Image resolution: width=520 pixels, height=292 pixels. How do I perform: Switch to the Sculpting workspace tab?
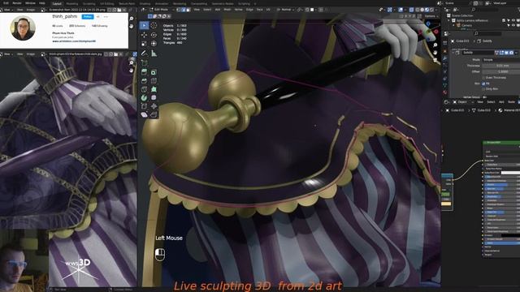[89, 3]
